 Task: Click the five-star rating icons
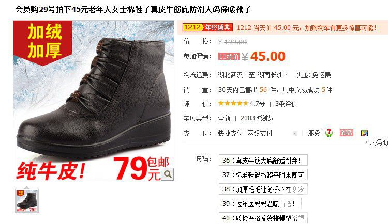pos(233,103)
